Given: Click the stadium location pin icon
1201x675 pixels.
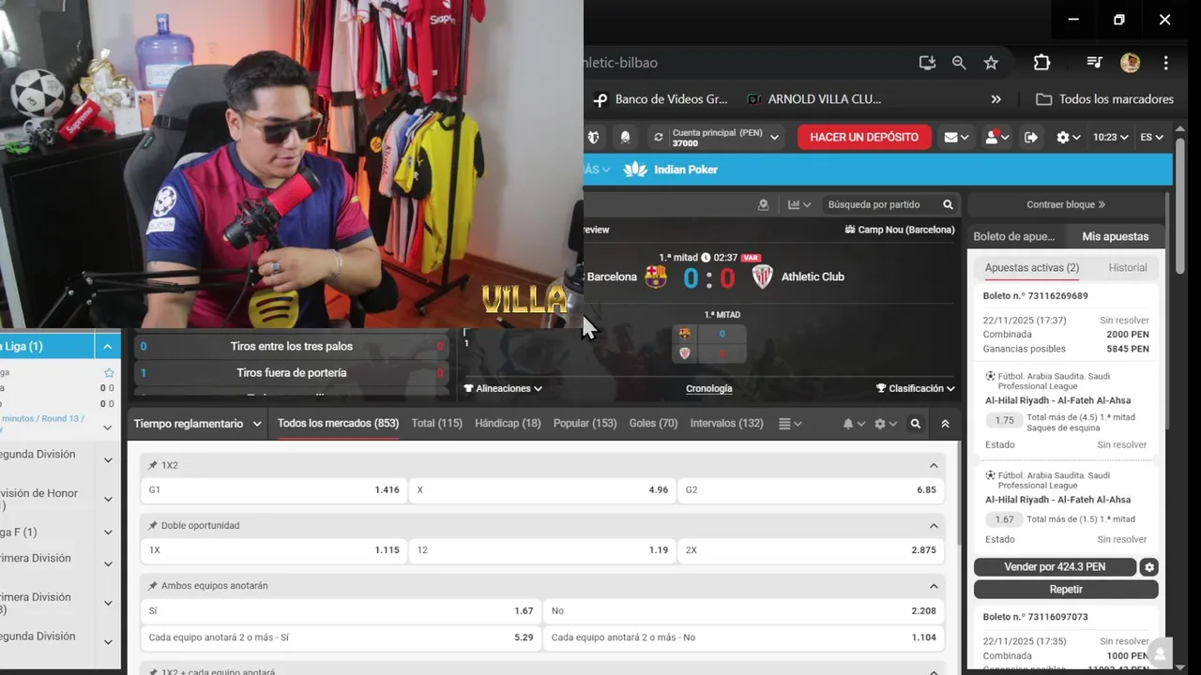Looking at the screenshot, I should coord(763,204).
